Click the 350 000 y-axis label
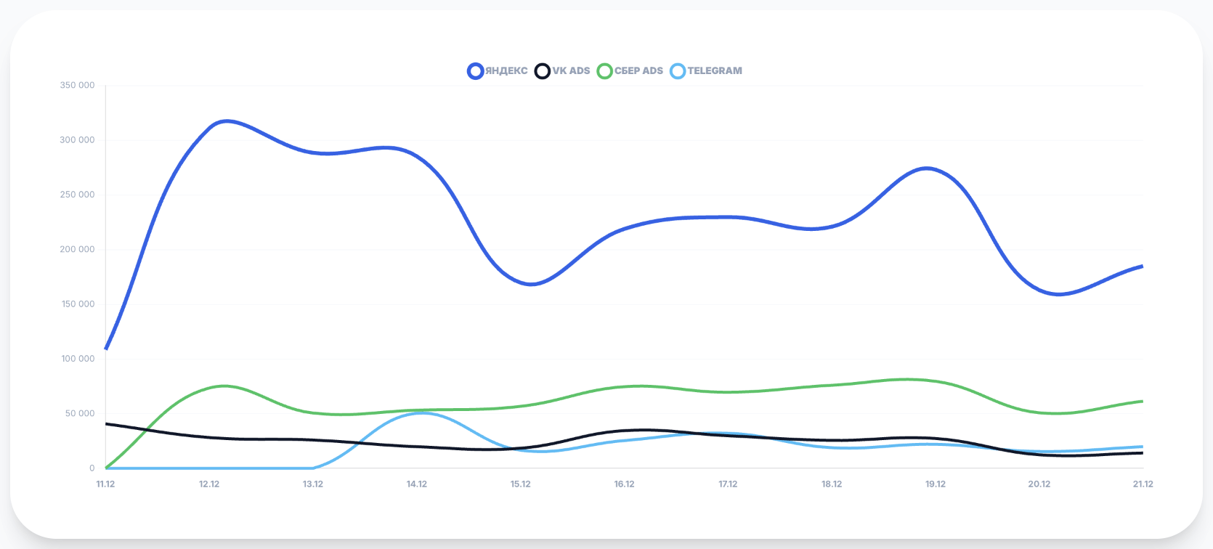The height and width of the screenshot is (549, 1213). 77,86
